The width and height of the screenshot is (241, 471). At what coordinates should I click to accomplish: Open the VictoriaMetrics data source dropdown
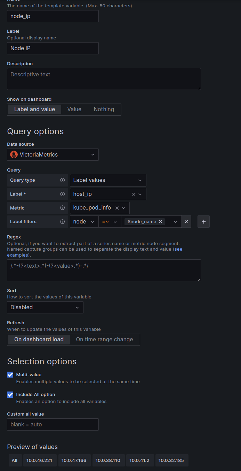coord(53,155)
